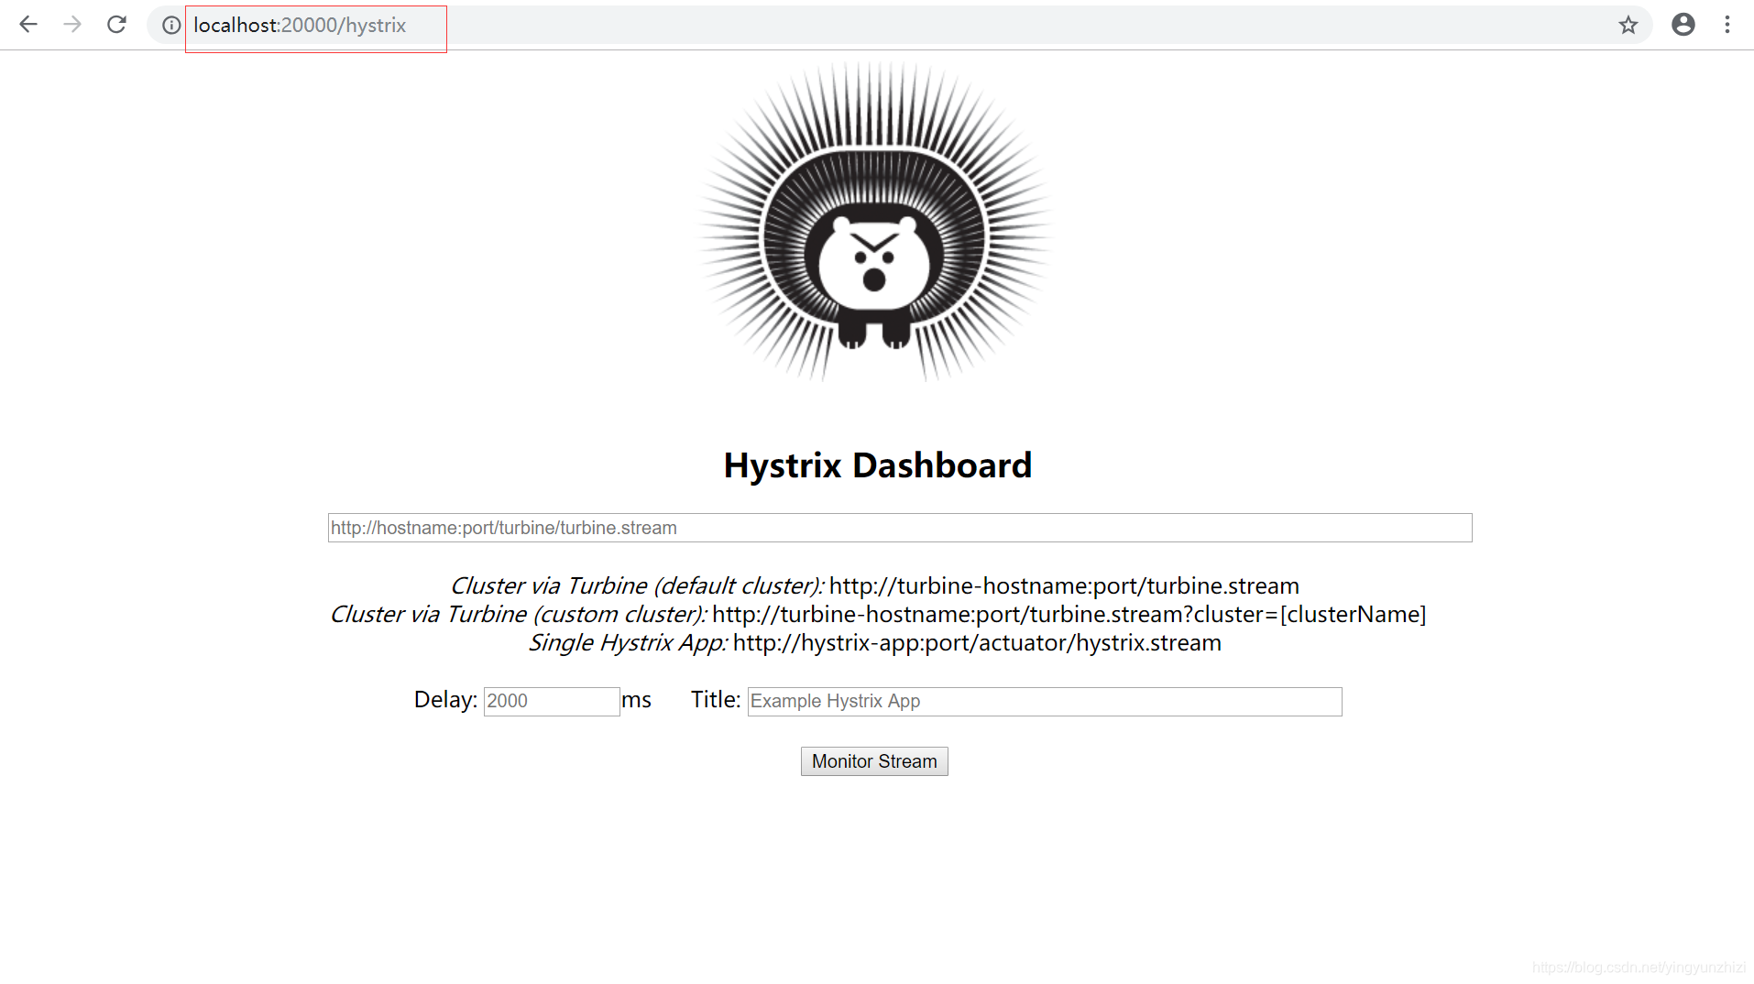Click the browser forward arrow
The height and width of the screenshot is (984, 1754).
[72, 25]
